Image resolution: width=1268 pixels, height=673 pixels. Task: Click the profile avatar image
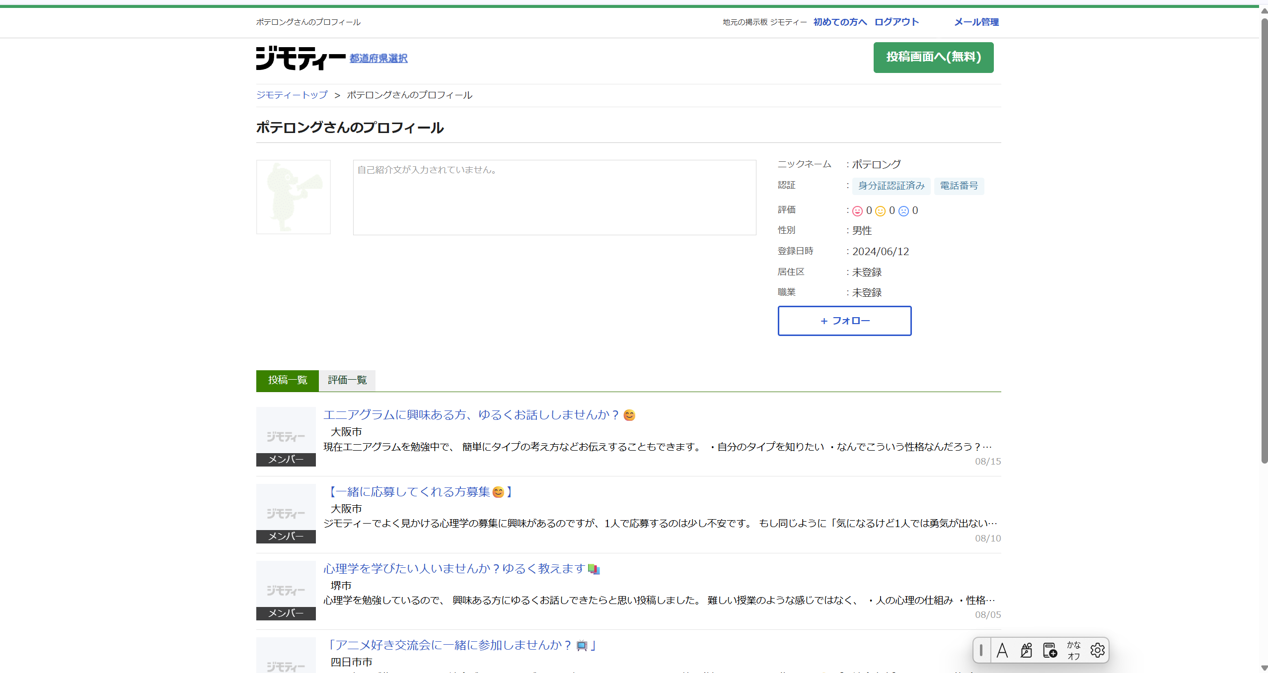(x=294, y=197)
